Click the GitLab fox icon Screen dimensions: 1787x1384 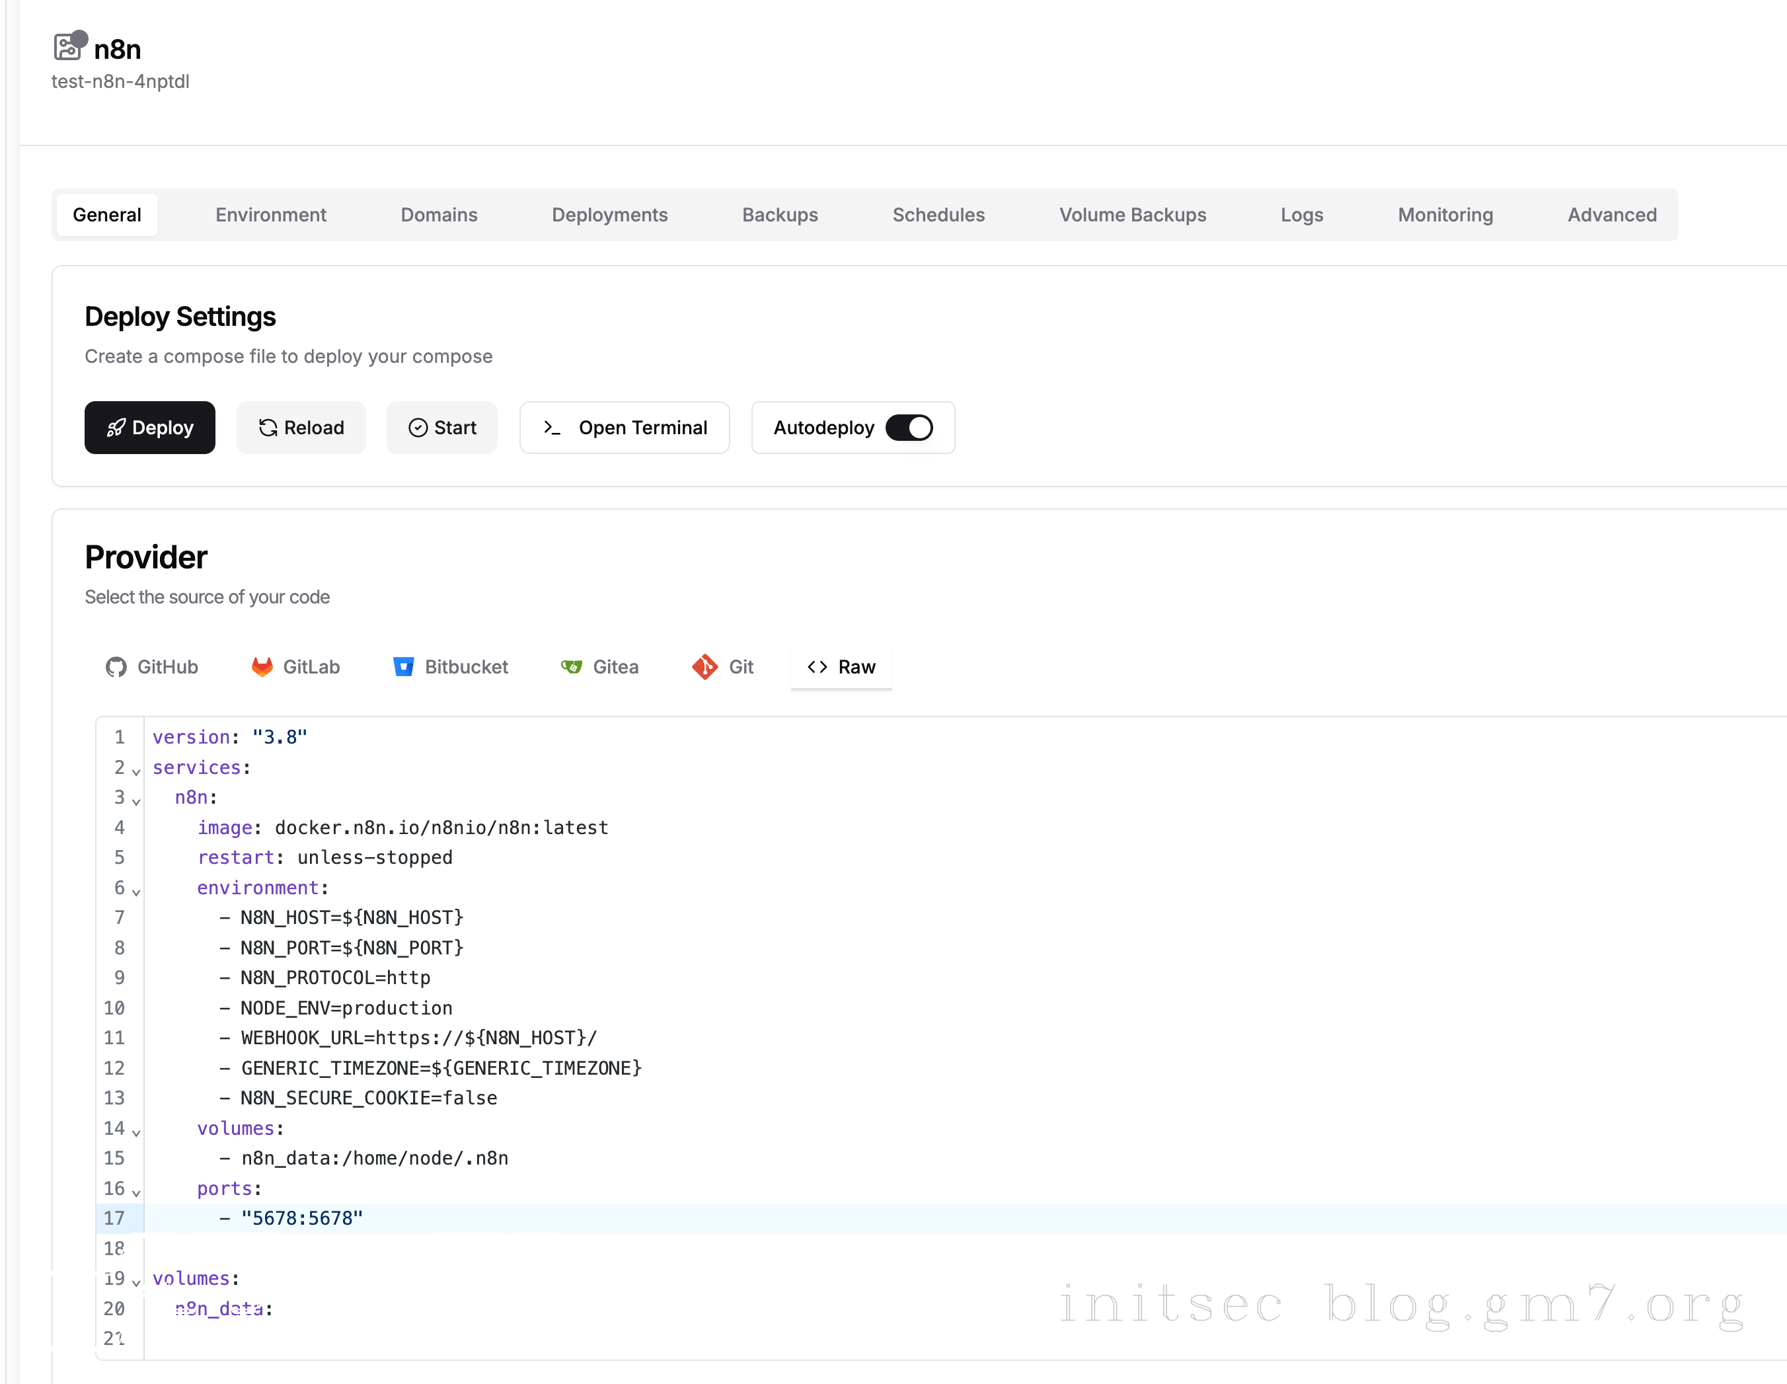pos(262,667)
